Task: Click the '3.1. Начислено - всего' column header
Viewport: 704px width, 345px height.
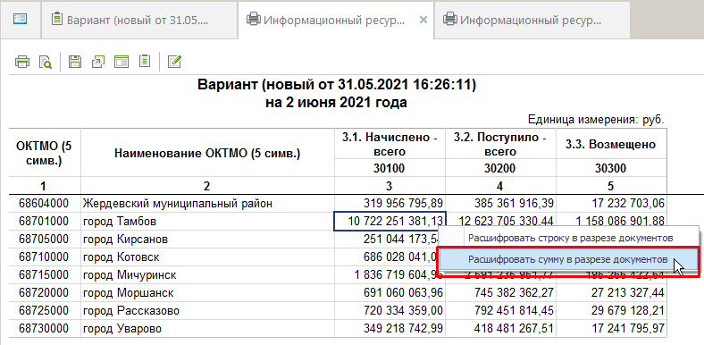Action: [390, 145]
